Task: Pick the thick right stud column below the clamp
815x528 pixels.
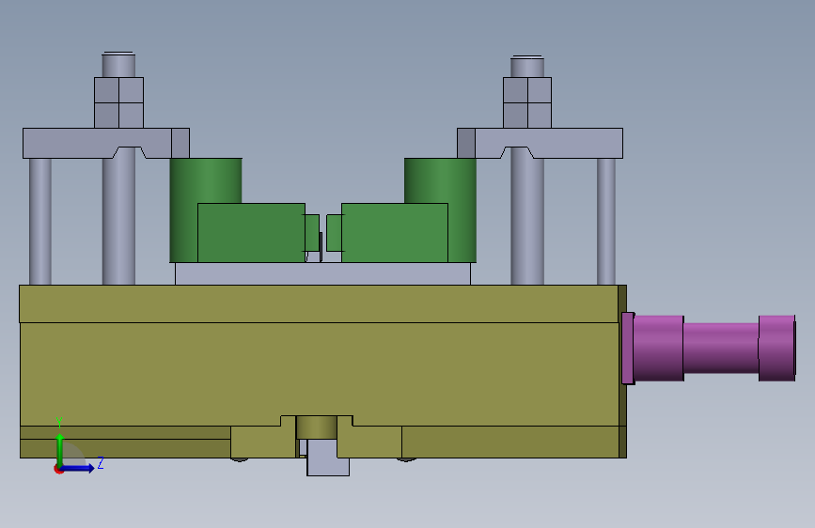Action: pyautogui.click(x=527, y=218)
